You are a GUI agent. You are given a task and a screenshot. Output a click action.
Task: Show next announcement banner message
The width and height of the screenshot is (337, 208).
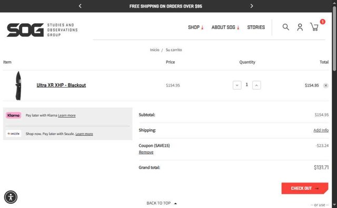pos(252,6)
